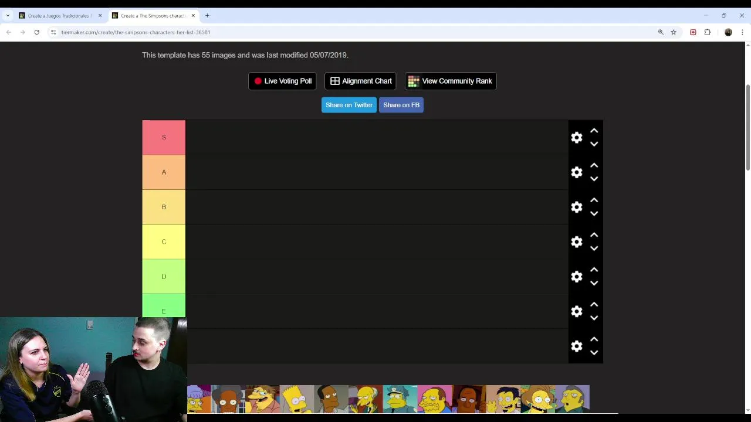
Task: Select the yellow C tier label
Action: [x=164, y=241]
